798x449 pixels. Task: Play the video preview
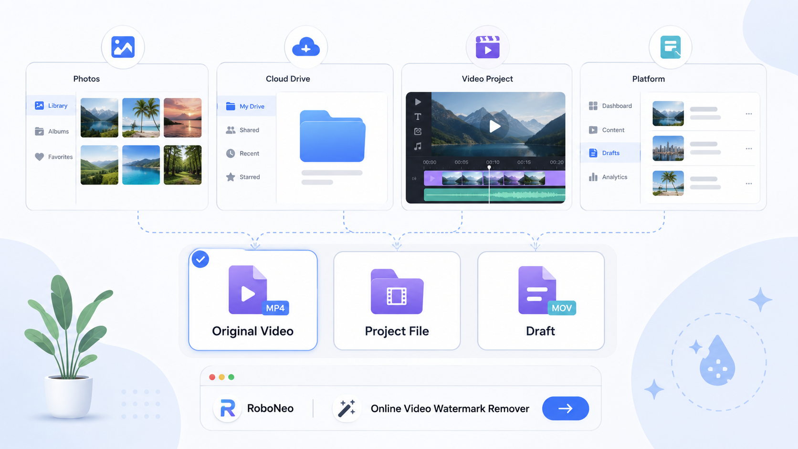494,126
